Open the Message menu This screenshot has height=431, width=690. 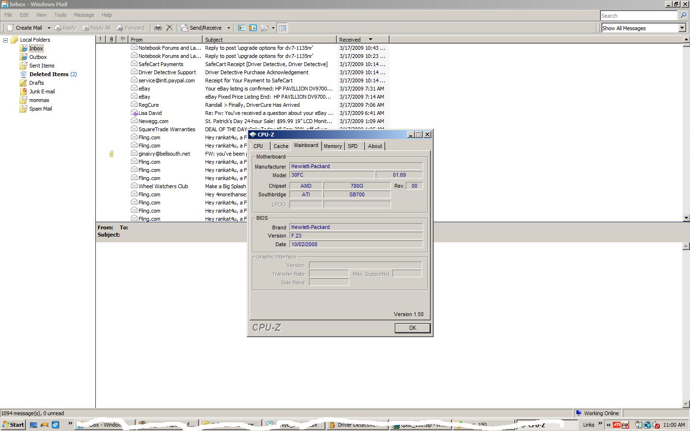coord(84,15)
